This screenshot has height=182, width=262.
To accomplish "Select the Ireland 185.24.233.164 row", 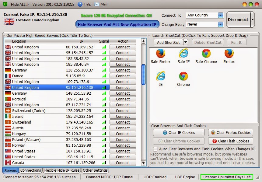I will [x=57, y=116].
